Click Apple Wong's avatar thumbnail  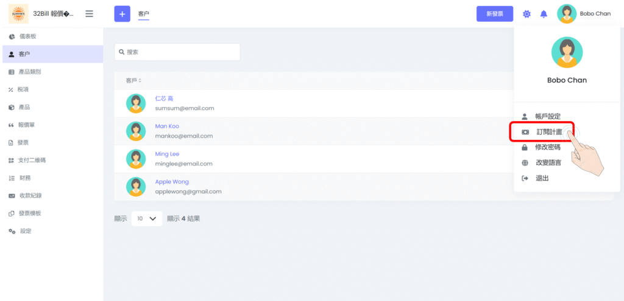click(135, 186)
